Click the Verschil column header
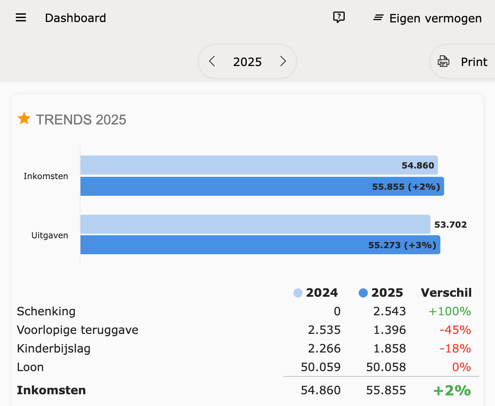The image size is (495, 406). (446, 293)
